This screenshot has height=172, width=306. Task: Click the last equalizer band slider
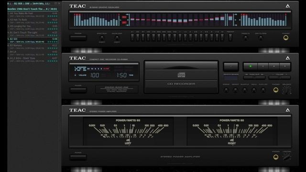[x=222, y=37]
